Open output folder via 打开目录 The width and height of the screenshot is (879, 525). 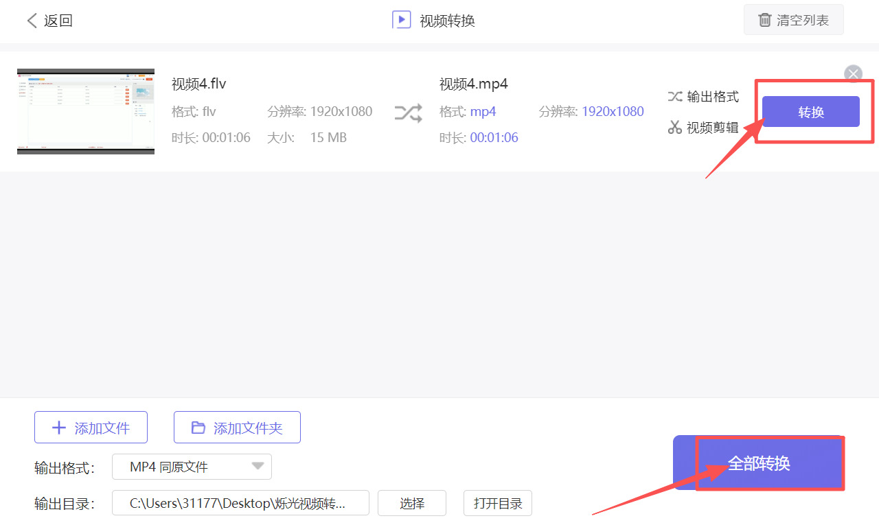(x=497, y=502)
